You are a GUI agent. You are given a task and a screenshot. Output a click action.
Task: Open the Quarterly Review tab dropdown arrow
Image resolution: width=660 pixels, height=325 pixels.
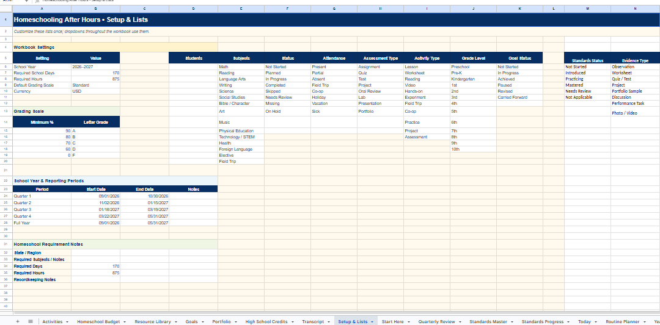(460, 322)
